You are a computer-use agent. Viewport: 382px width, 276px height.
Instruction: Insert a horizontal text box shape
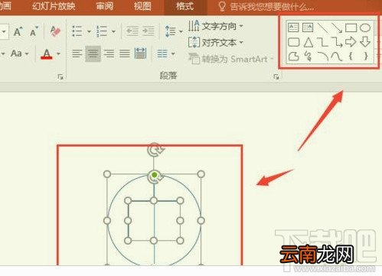293,28
